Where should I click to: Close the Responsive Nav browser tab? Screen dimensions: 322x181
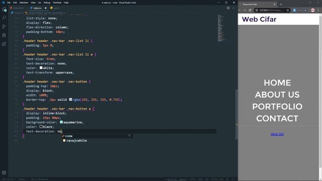coord(275,4)
